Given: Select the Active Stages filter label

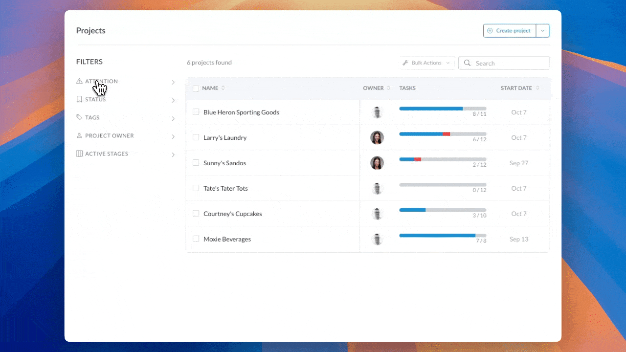Looking at the screenshot, I should click(x=107, y=154).
